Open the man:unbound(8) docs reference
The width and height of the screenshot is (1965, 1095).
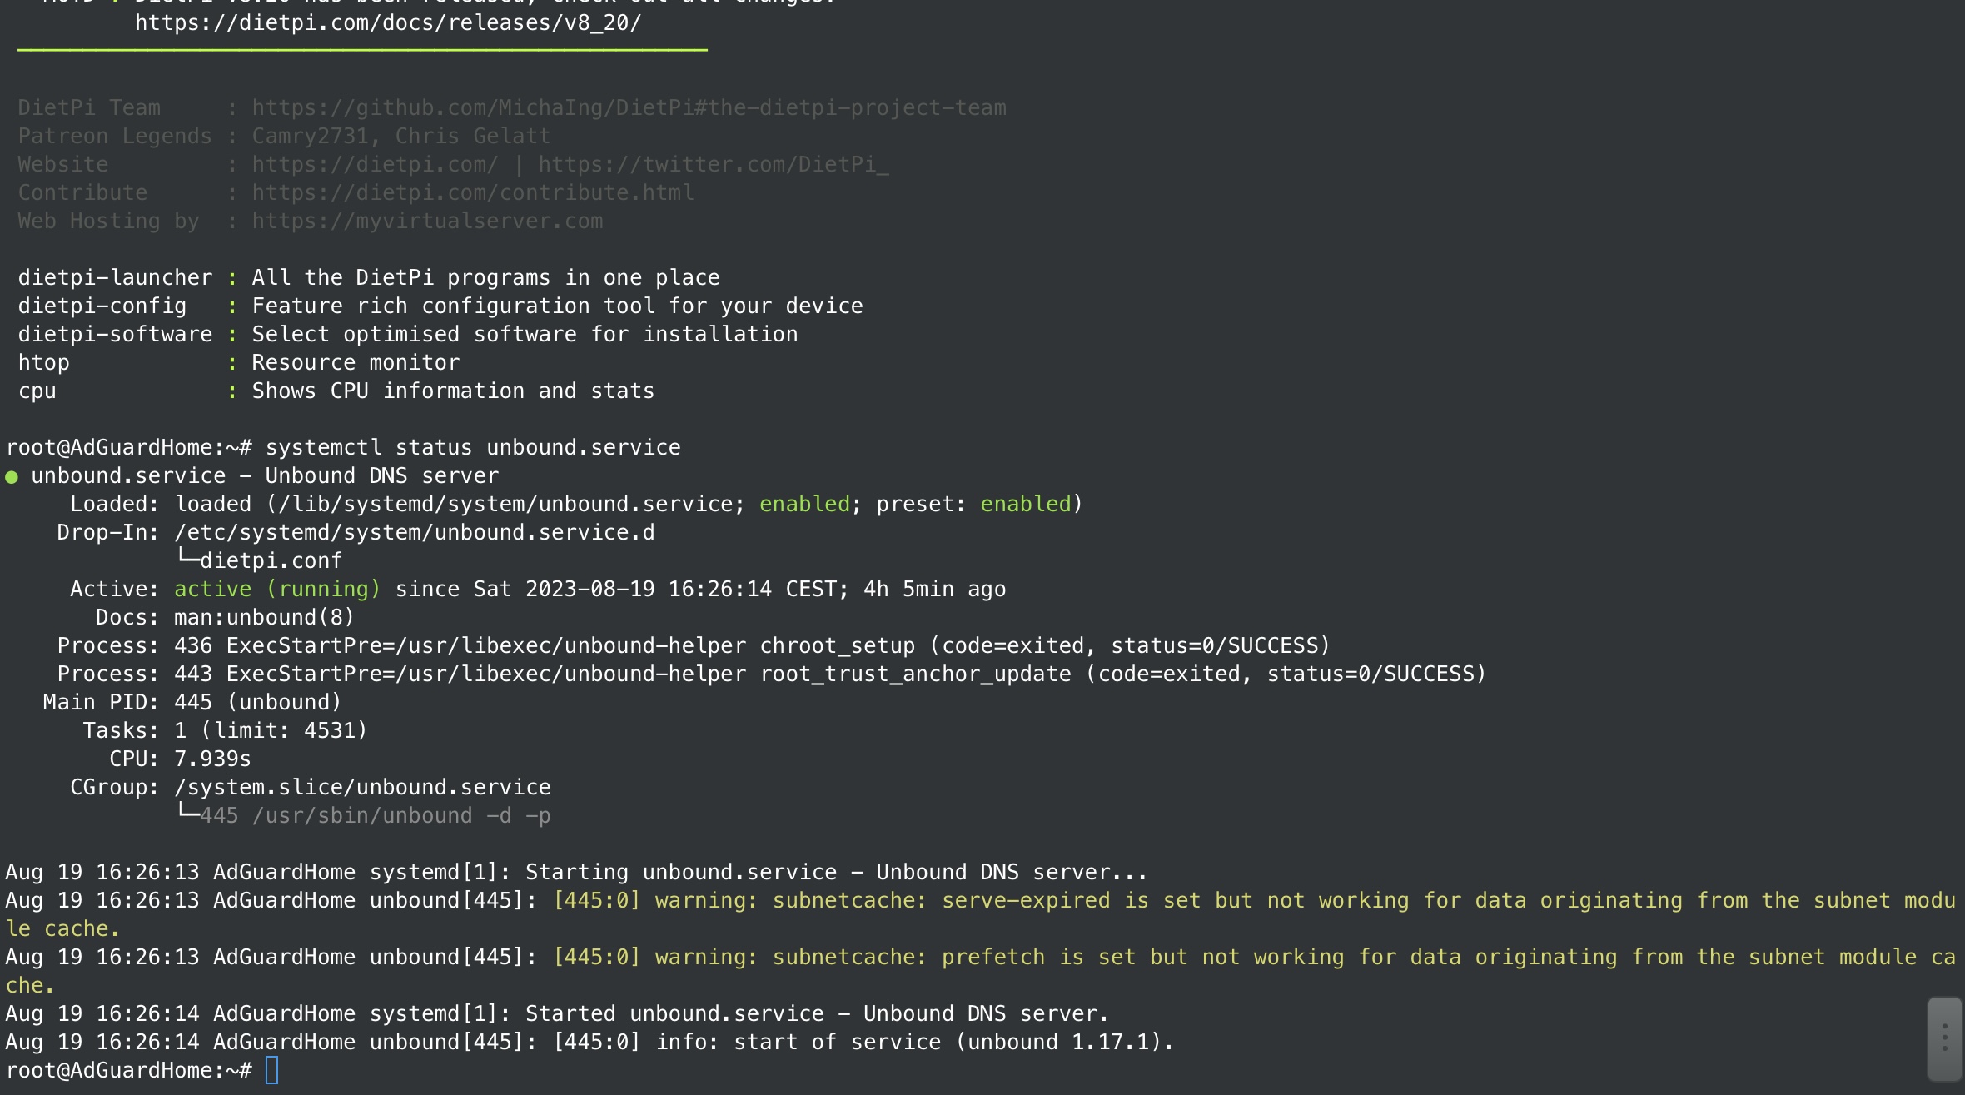click(264, 618)
